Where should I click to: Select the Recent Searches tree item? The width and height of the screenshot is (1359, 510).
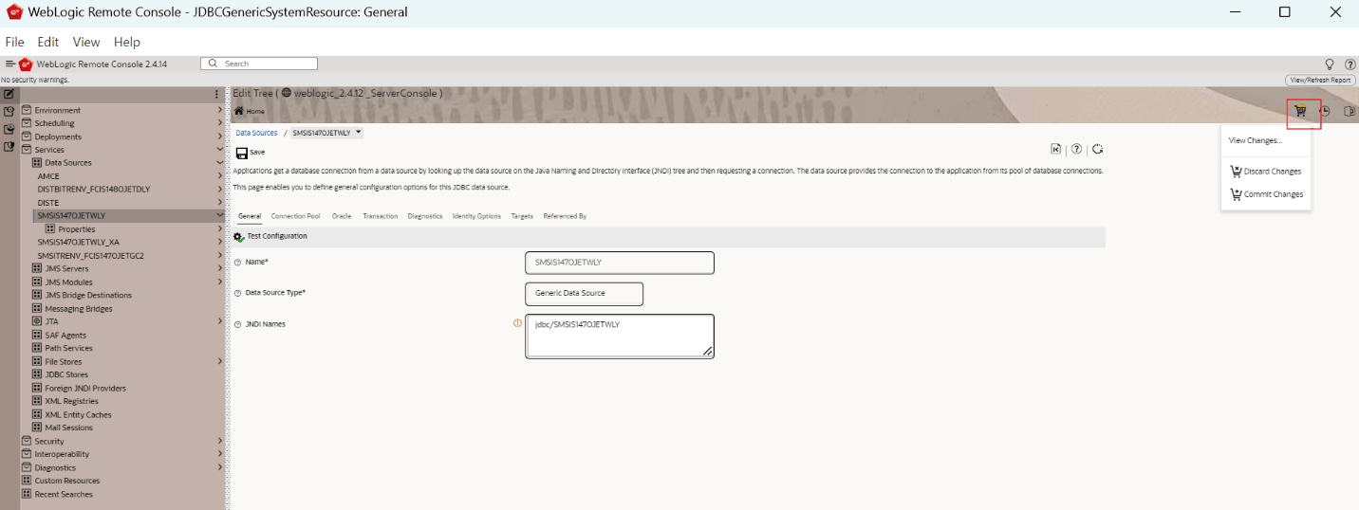pyautogui.click(x=64, y=494)
